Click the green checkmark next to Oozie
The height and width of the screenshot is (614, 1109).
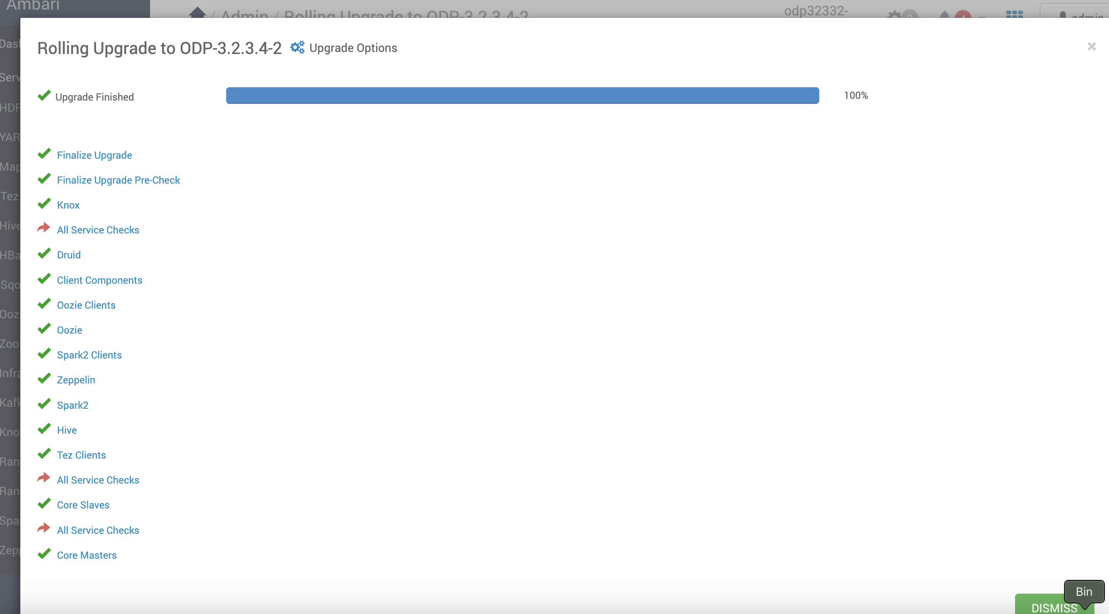tap(44, 329)
